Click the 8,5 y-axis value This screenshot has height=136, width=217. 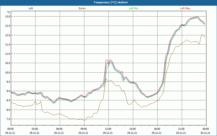click(x=8, y=100)
